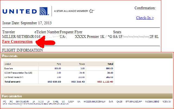Click the Frequent Flyer column header
Screen dimensions: 174x109
(x=71, y=32)
